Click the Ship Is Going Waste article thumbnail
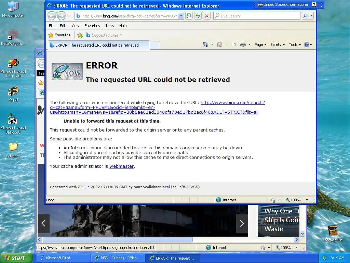This screenshot has height=263, width=350. [x=278, y=221]
